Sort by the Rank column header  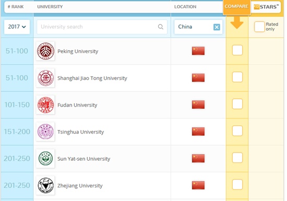click(x=16, y=7)
